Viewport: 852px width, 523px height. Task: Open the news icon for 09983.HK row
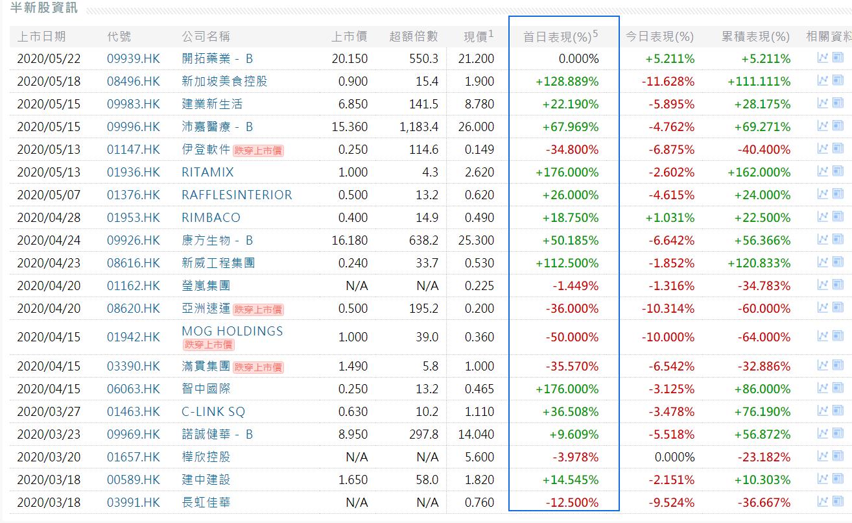click(x=838, y=103)
